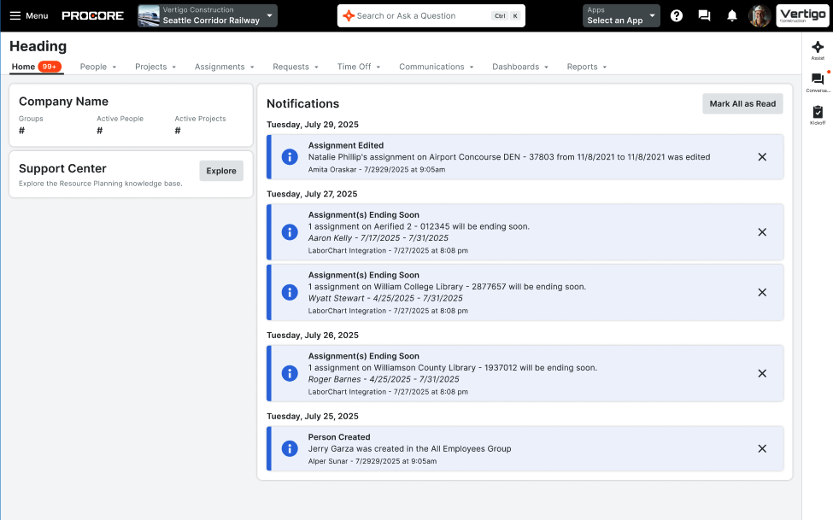
Task: Click the info icon on the Person Created notification
Action: (290, 448)
